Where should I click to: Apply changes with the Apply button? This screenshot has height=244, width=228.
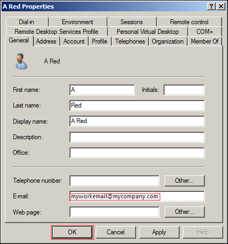click(x=159, y=232)
